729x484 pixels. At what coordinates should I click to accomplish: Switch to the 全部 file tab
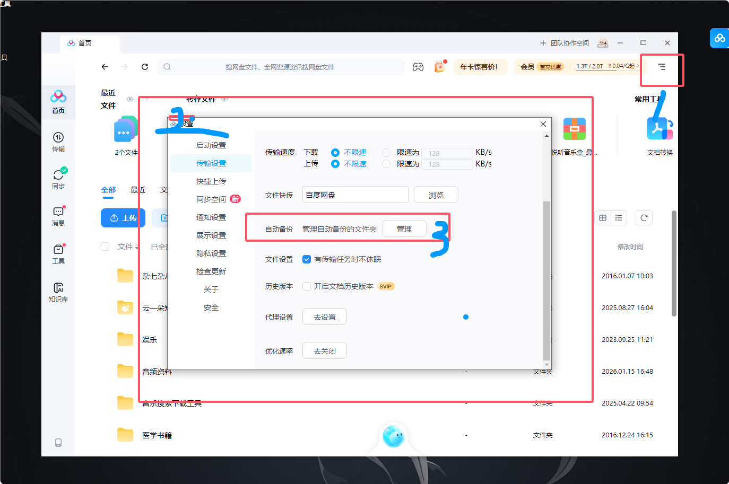[x=108, y=190]
